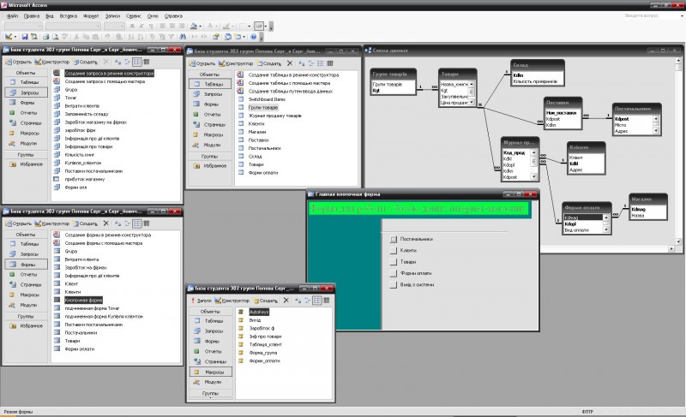Click Открыть in the queries window toolbar

click(x=18, y=62)
